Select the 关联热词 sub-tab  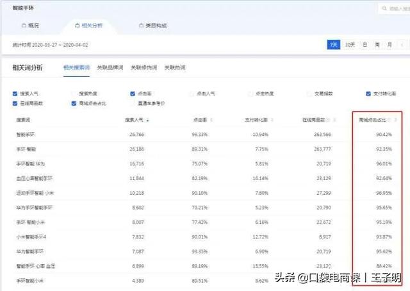click(175, 67)
